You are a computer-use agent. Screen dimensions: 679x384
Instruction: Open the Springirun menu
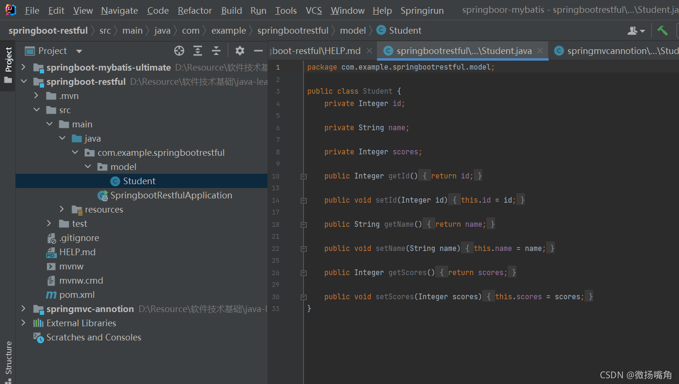click(422, 10)
